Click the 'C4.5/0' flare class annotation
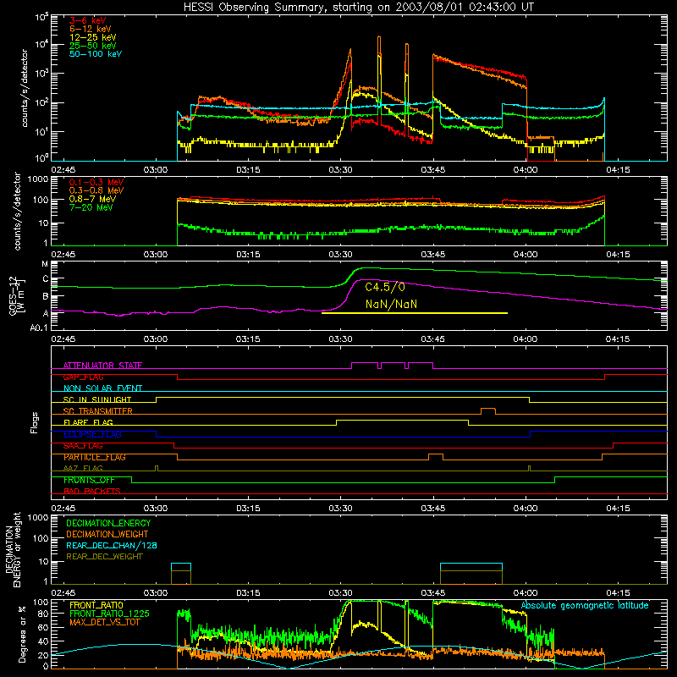The image size is (677, 677). coord(385,287)
